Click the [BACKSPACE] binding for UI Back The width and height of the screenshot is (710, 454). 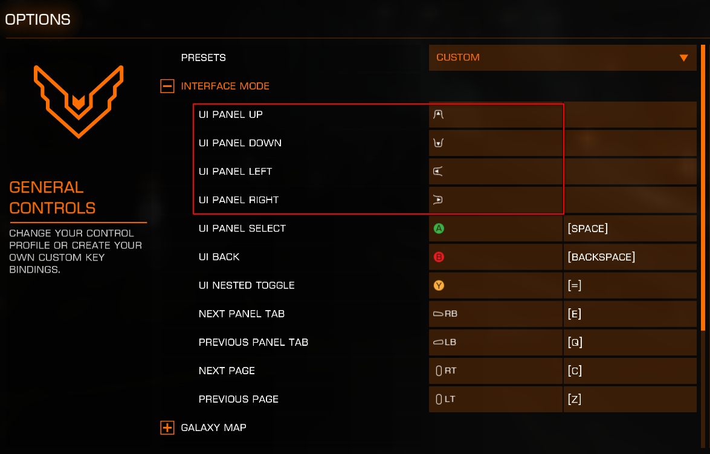coord(630,257)
